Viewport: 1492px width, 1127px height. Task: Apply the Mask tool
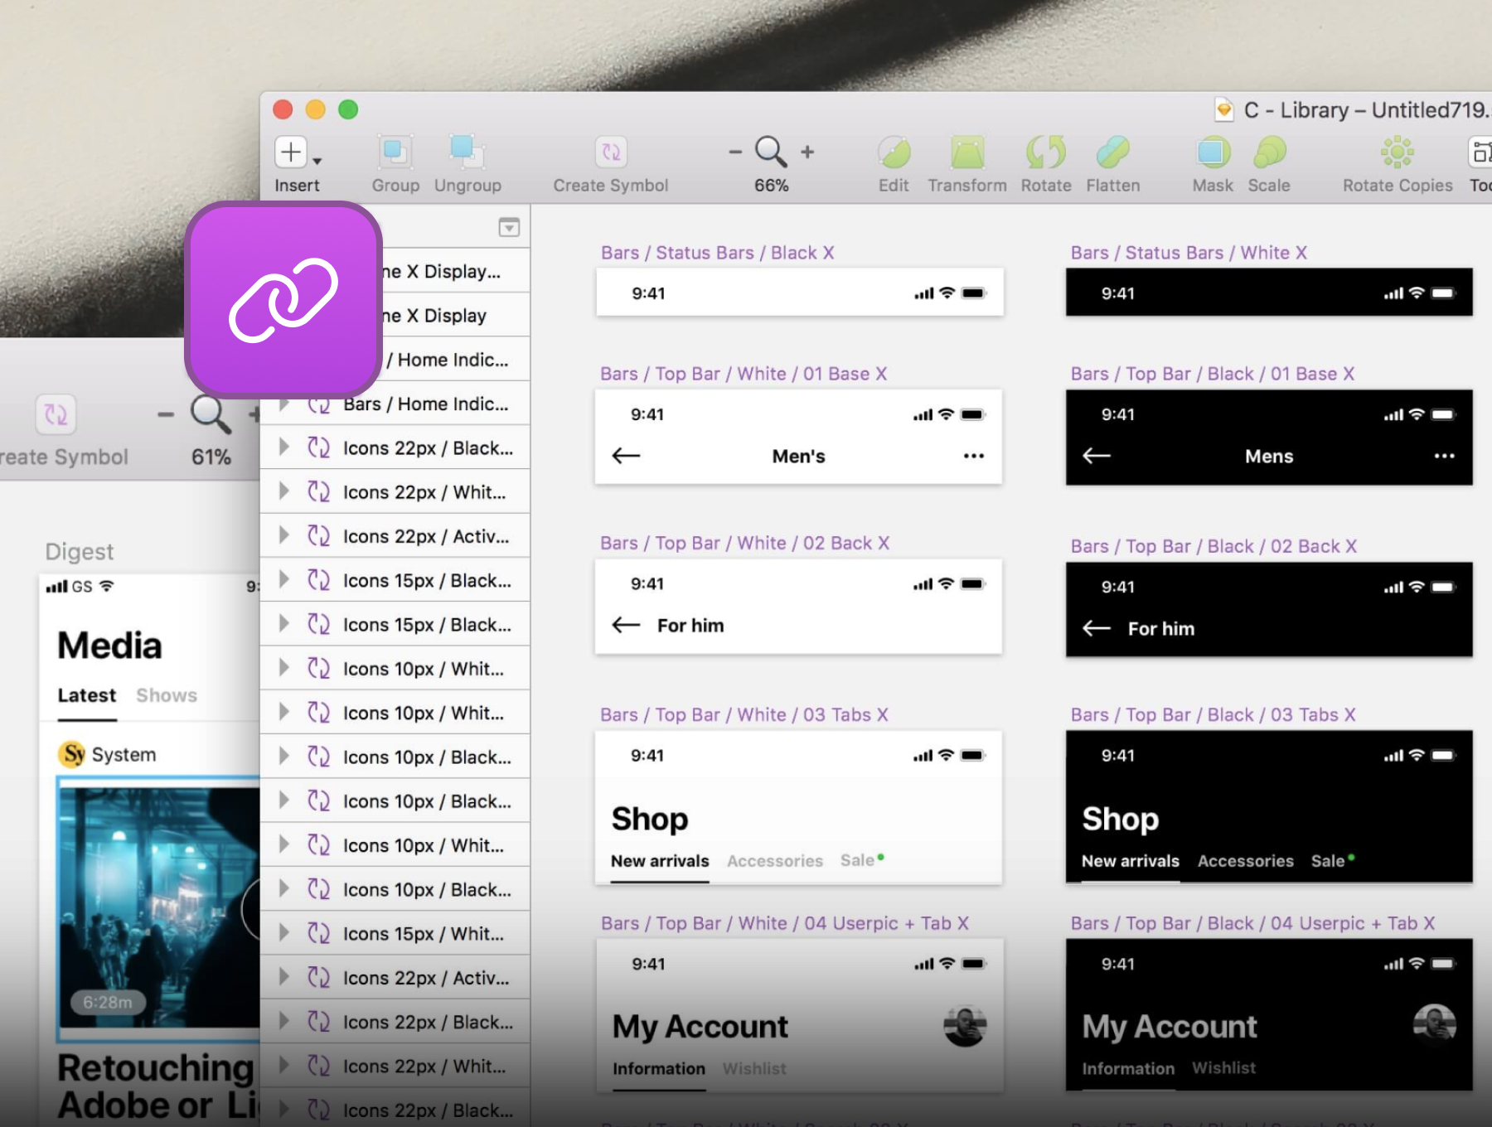coord(1213,152)
